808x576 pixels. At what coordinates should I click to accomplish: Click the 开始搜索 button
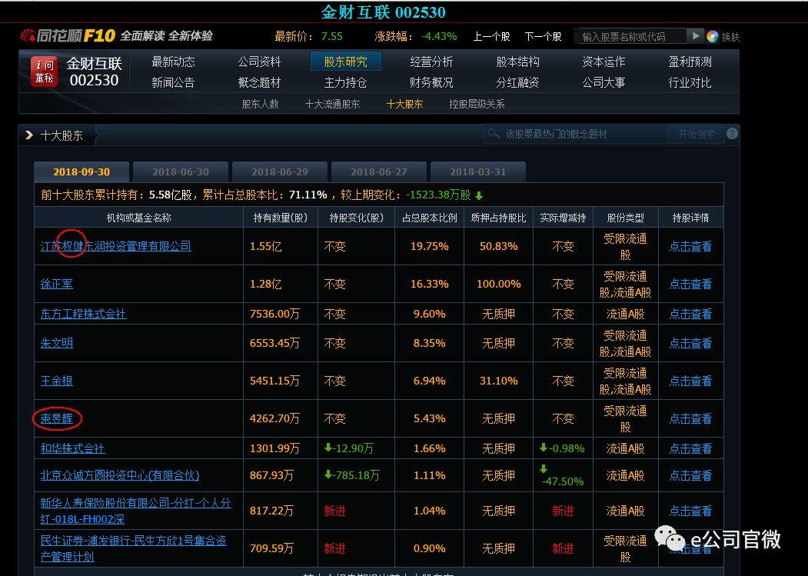click(697, 134)
